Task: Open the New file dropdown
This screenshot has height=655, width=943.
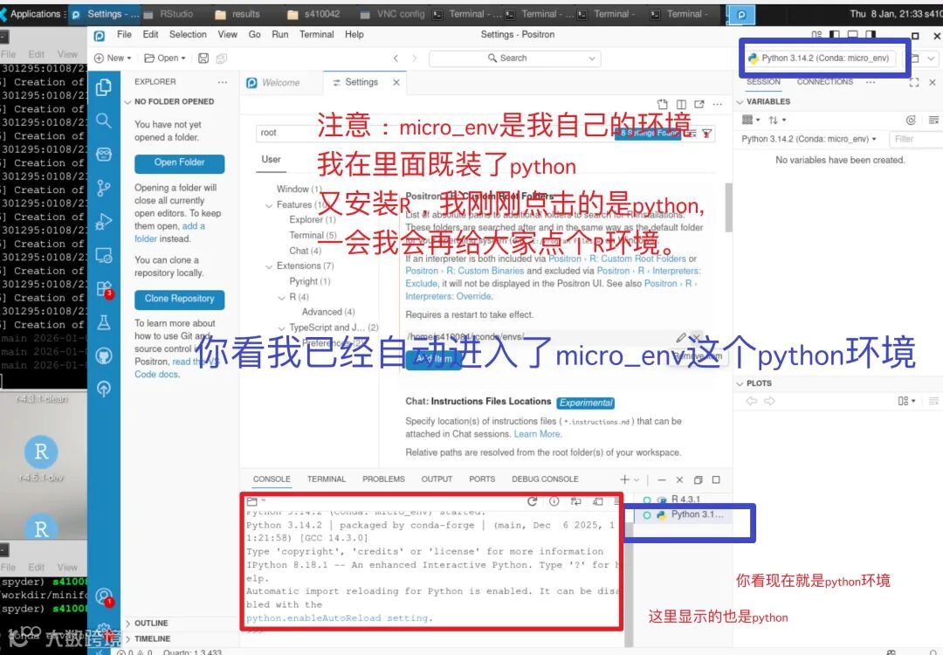Action: point(113,59)
